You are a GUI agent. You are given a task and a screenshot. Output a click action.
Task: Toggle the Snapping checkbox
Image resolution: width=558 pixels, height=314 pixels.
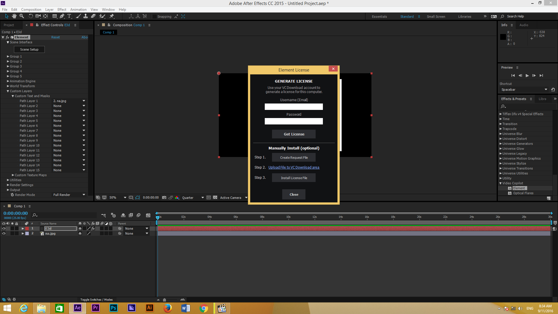pyautogui.click(x=155, y=17)
